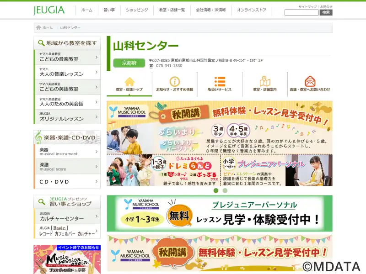The height and width of the screenshot is (274, 366).
Task: Click the 山科センター page title
Action: [x=145, y=46]
